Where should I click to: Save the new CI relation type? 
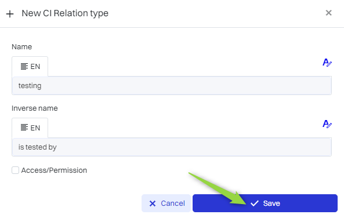point(265,204)
